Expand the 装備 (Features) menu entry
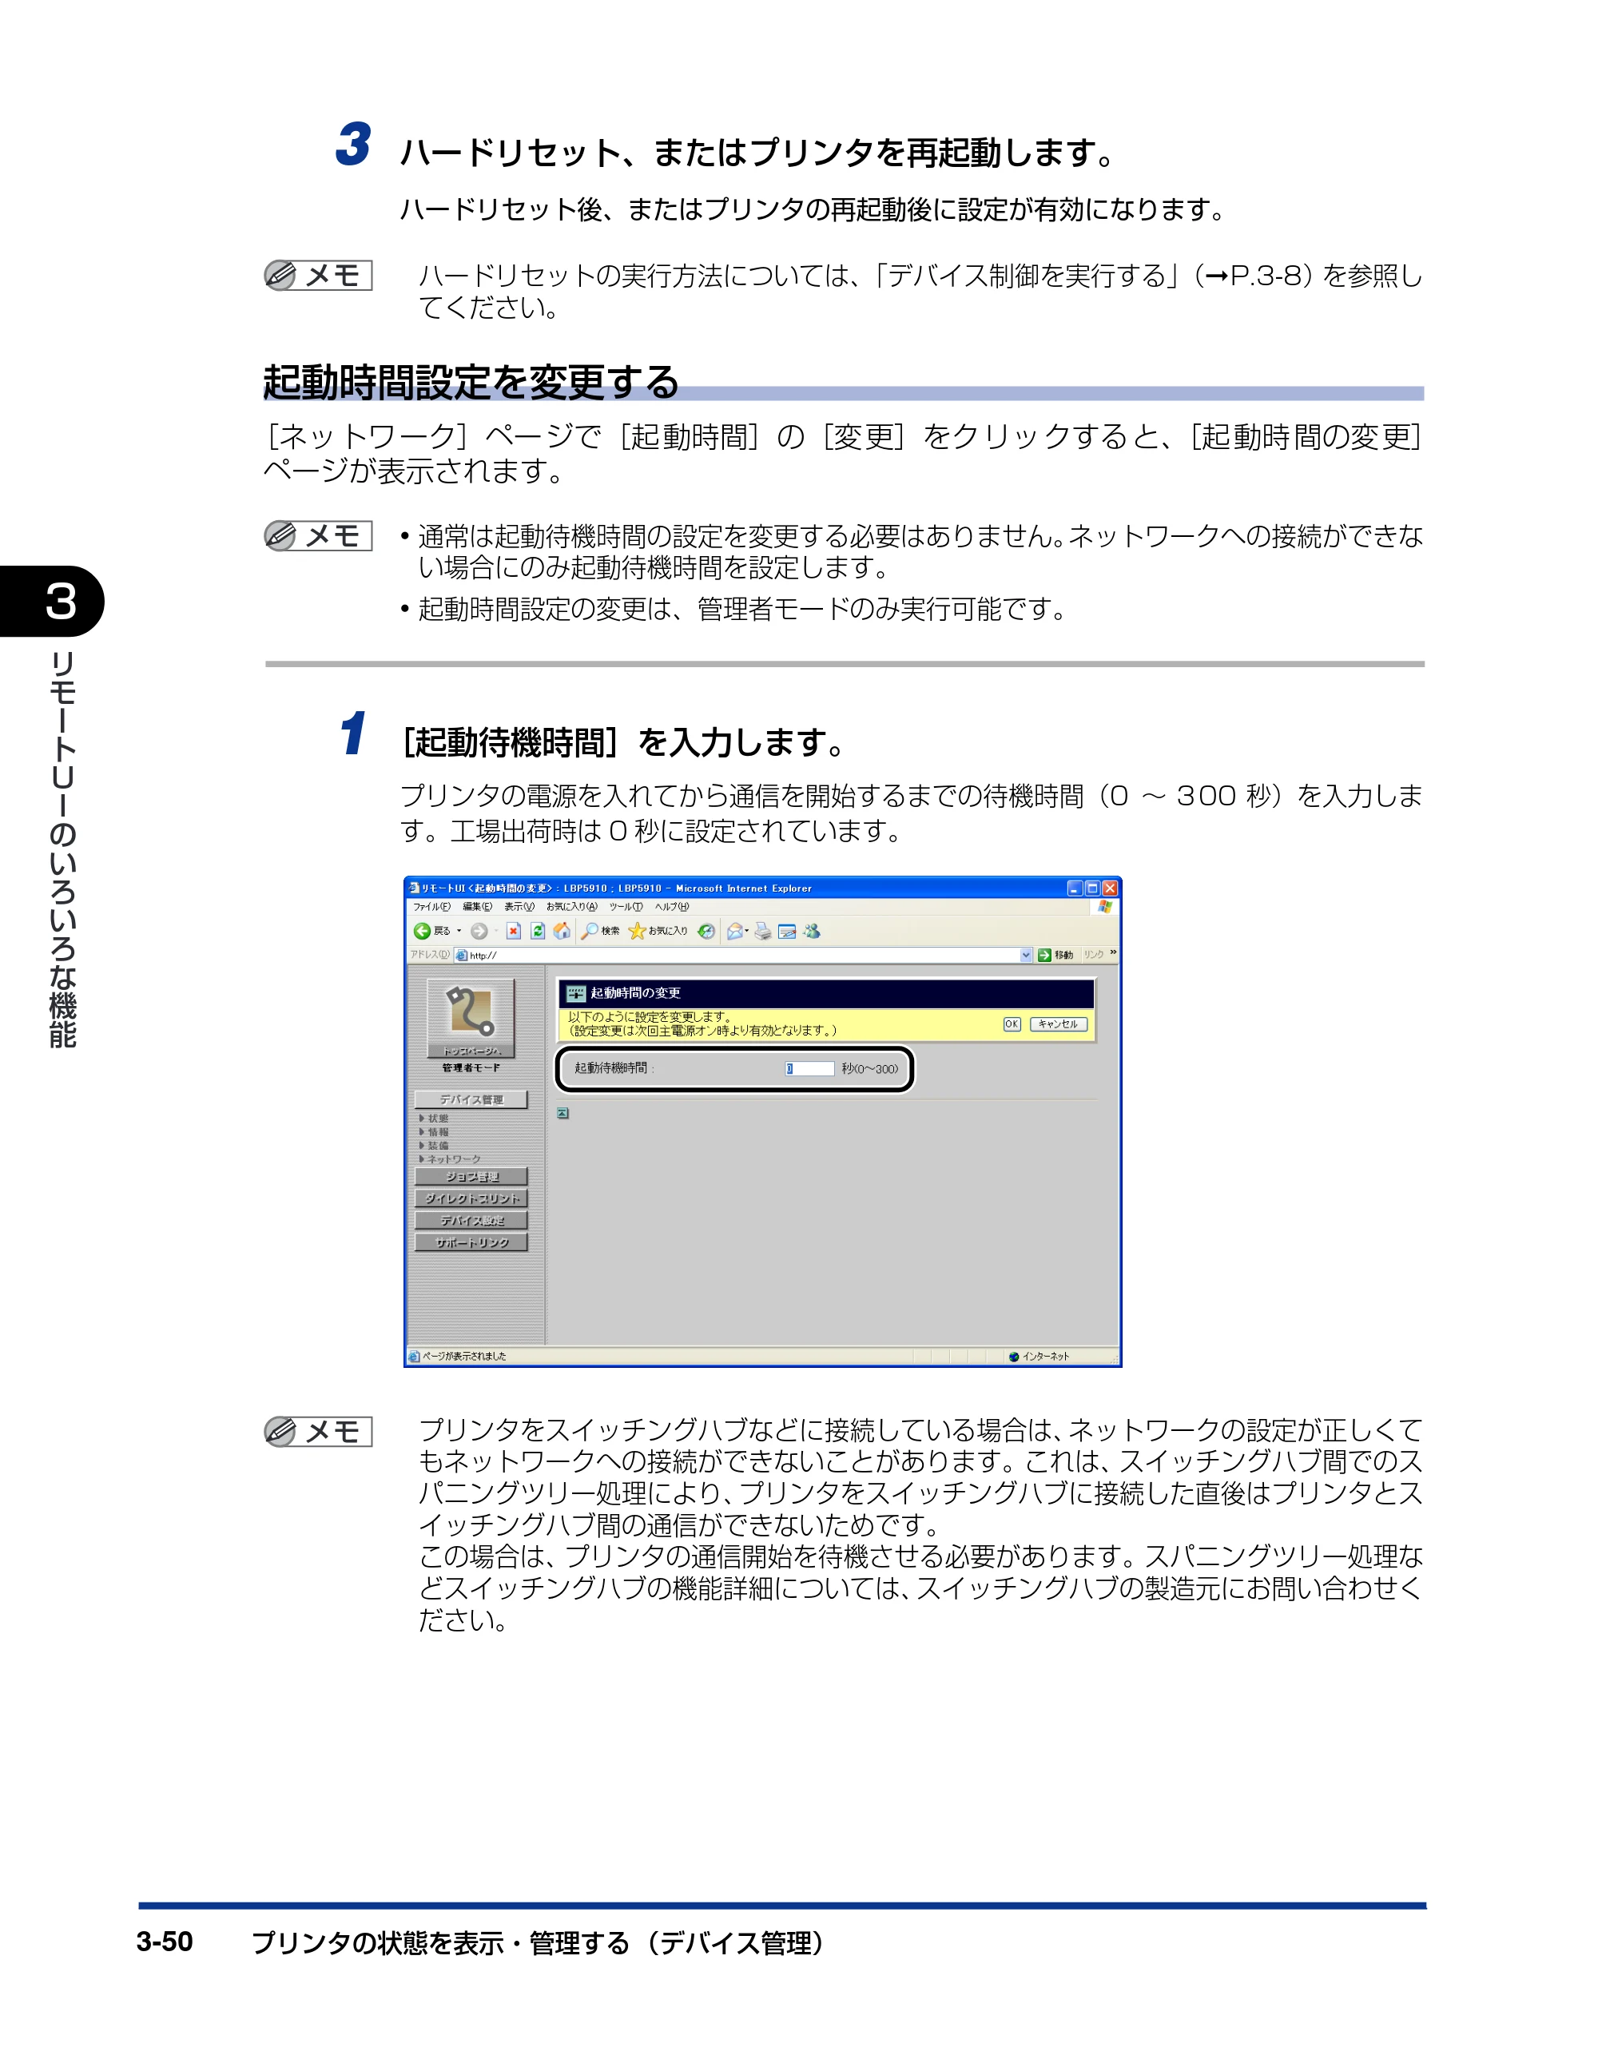 [x=434, y=1145]
